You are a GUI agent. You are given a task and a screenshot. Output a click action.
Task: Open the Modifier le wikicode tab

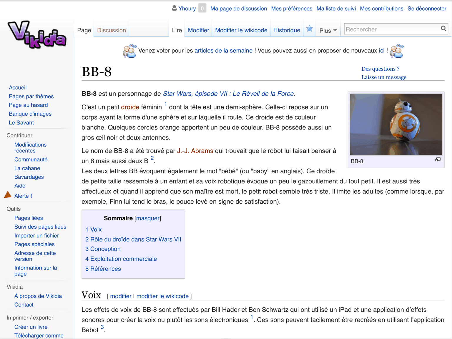[x=241, y=30]
